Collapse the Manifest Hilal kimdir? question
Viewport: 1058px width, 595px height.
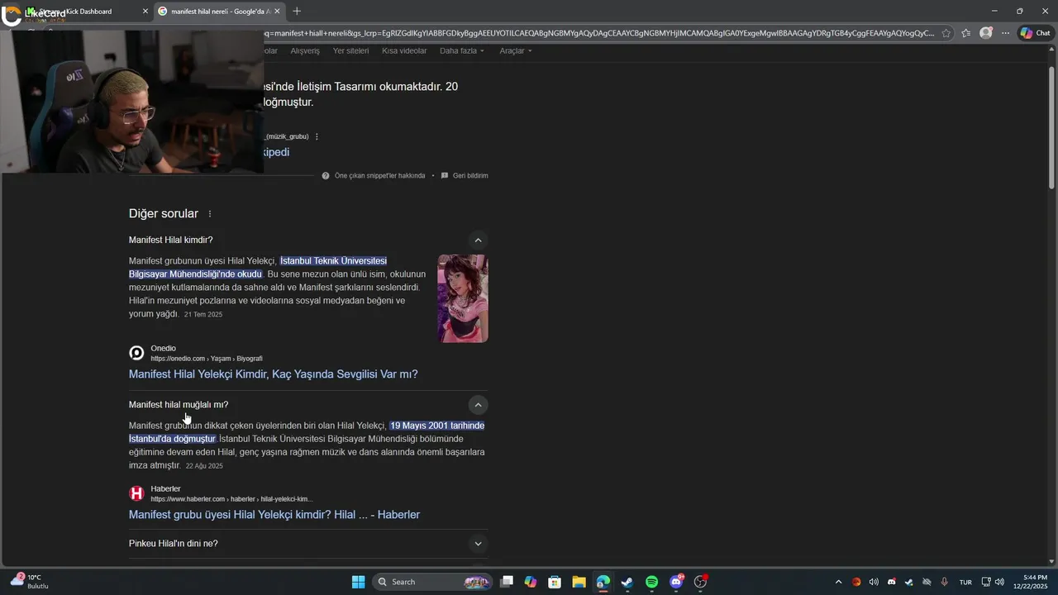(478, 240)
